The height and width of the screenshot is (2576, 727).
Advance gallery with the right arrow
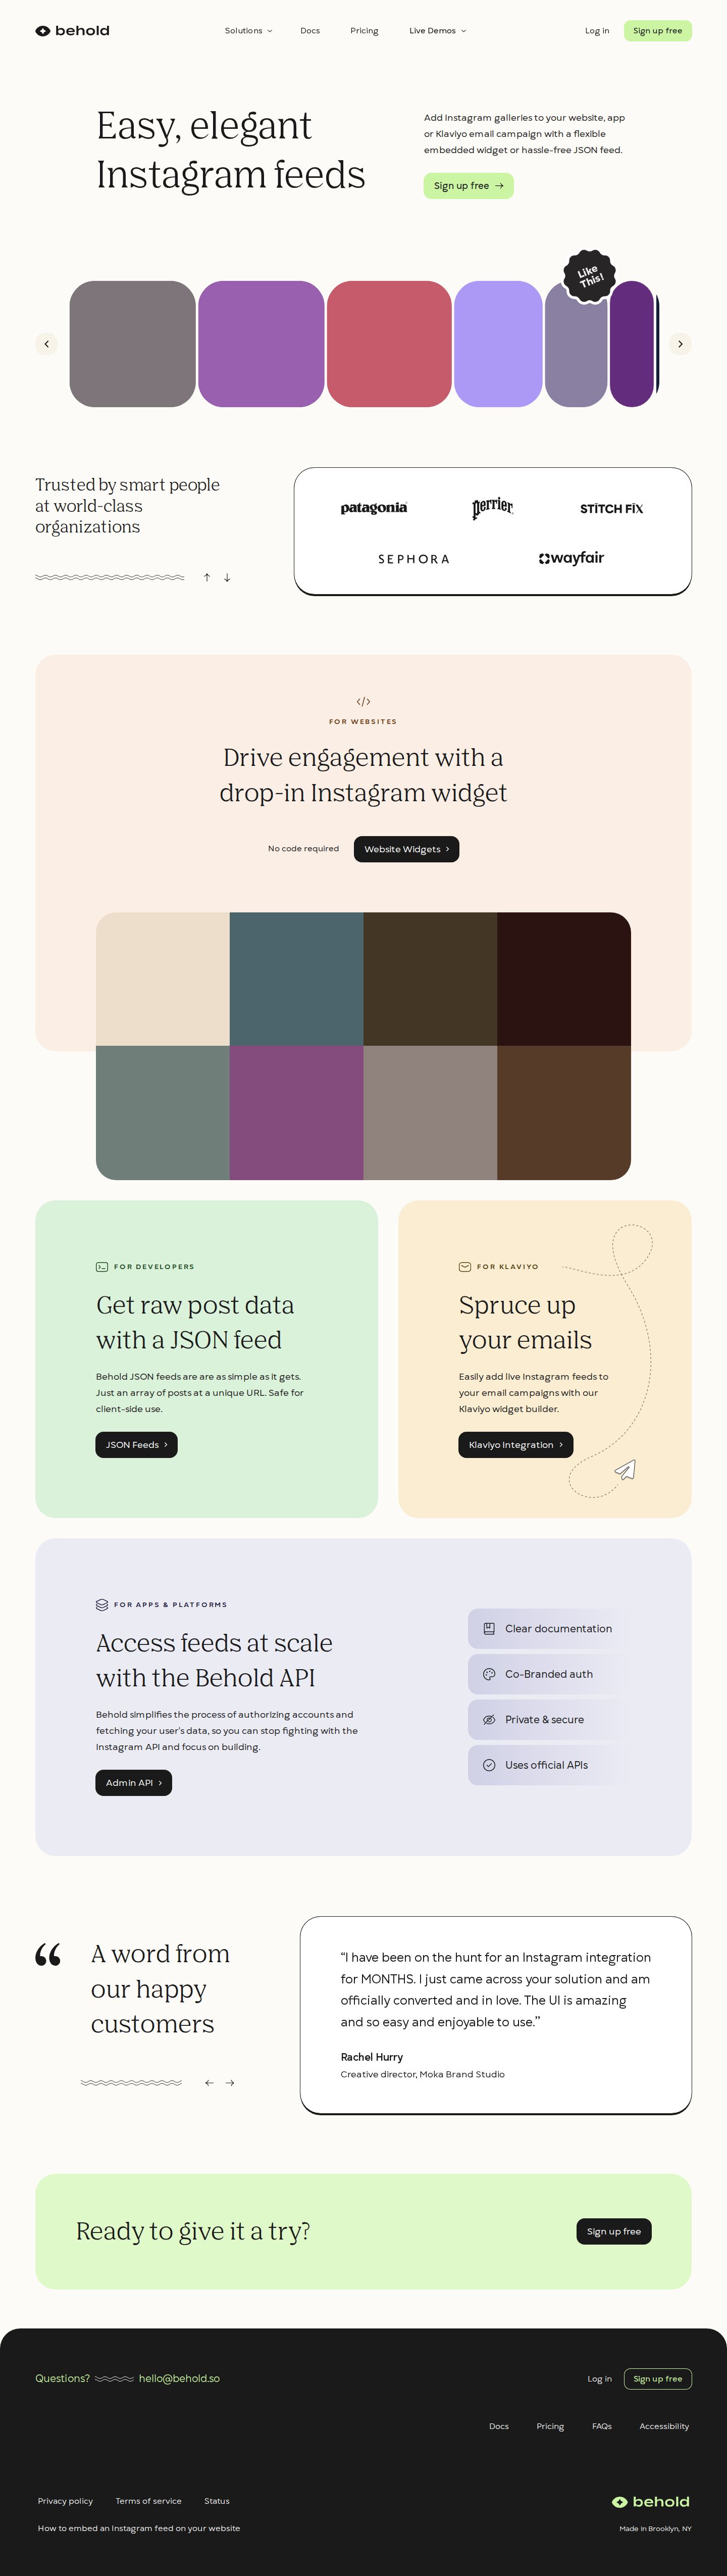click(680, 344)
